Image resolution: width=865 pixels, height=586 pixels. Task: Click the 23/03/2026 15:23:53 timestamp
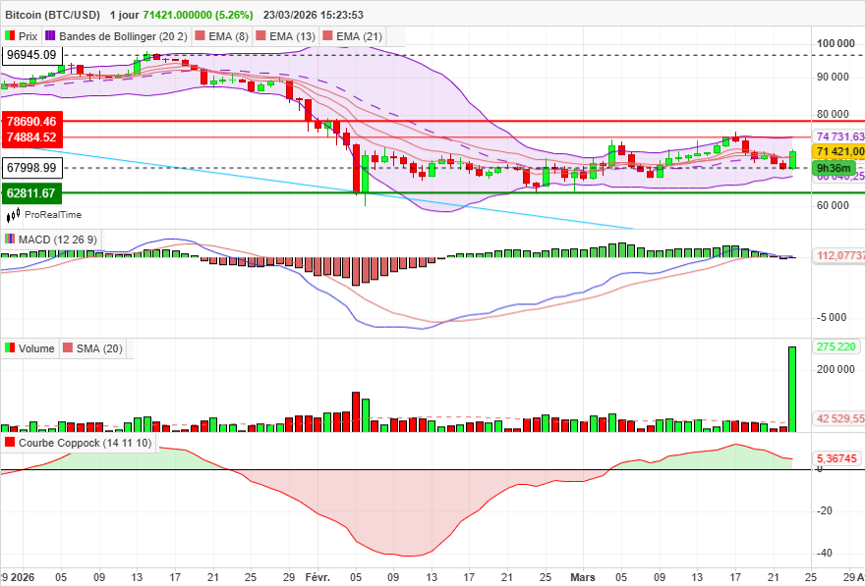[314, 15]
